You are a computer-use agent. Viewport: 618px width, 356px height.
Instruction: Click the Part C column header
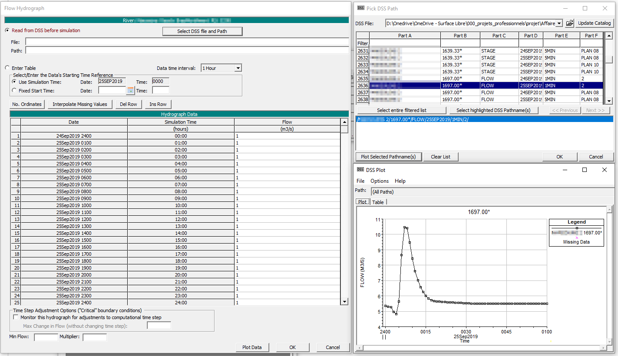click(x=499, y=36)
